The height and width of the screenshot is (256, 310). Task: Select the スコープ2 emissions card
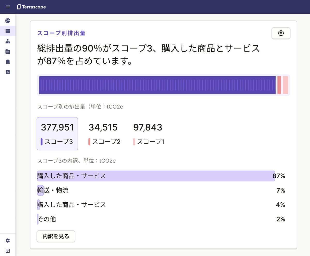point(104,134)
